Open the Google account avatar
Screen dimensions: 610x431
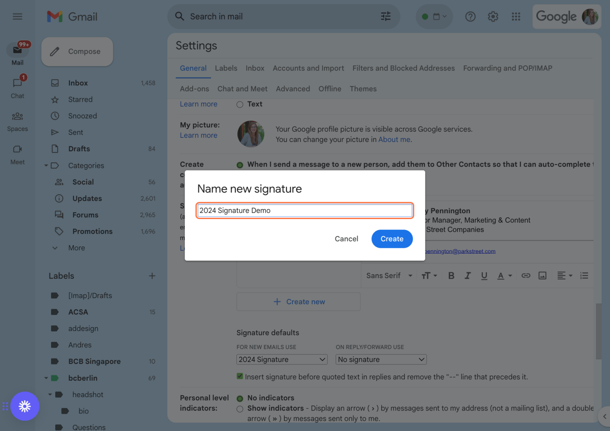[x=590, y=16]
